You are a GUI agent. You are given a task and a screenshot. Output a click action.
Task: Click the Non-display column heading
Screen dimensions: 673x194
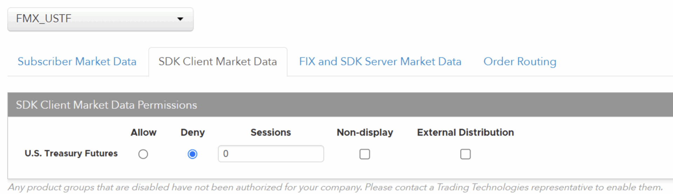click(x=365, y=132)
